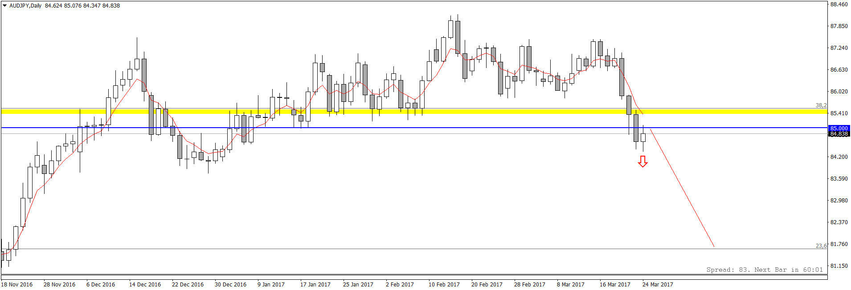Click the 23,6 Fibonacci level label
The image size is (851, 290).
click(x=821, y=246)
